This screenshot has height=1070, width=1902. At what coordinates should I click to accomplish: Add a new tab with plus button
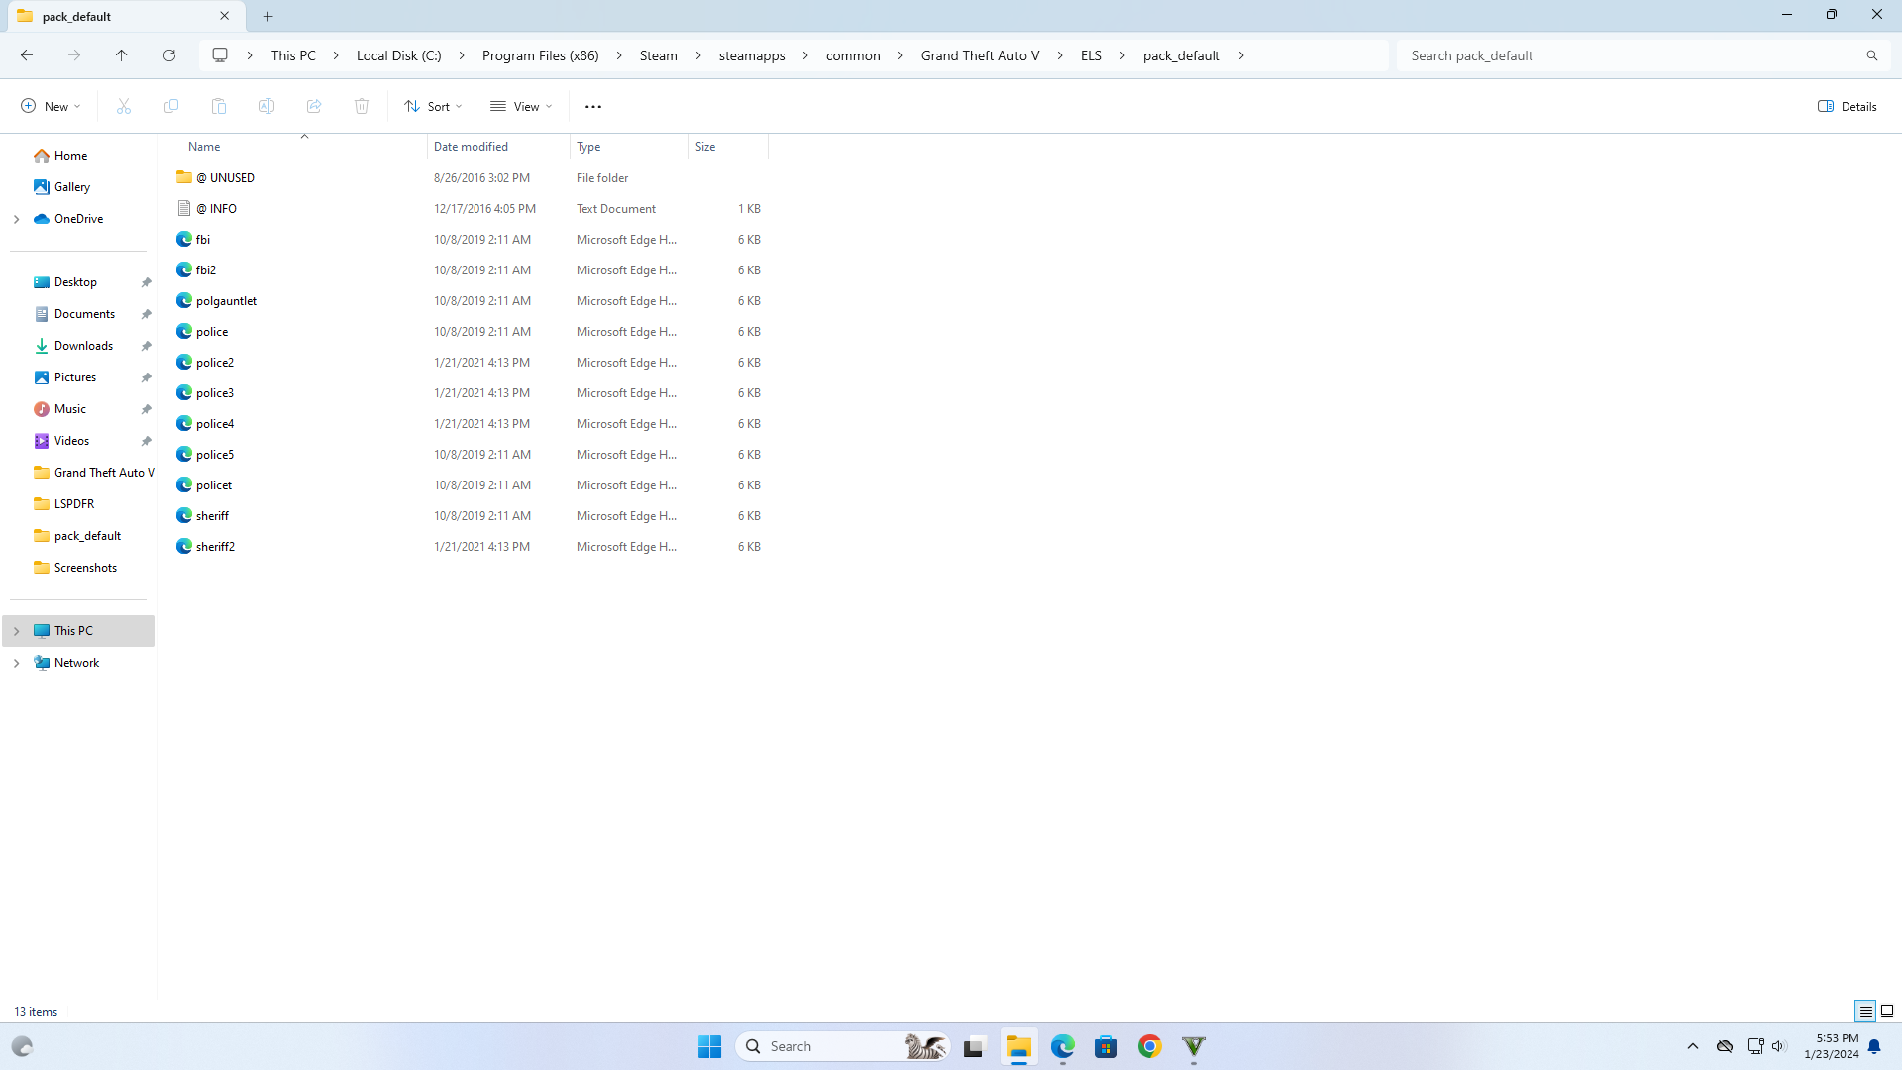point(267,16)
